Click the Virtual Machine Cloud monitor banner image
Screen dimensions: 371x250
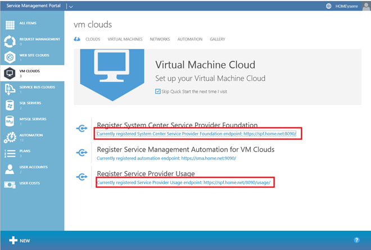coord(112,75)
